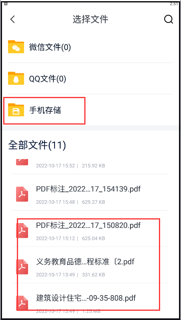Open the phone storage folder icon
Image resolution: width=181 pixels, height=320 pixels.
[x=16, y=110]
